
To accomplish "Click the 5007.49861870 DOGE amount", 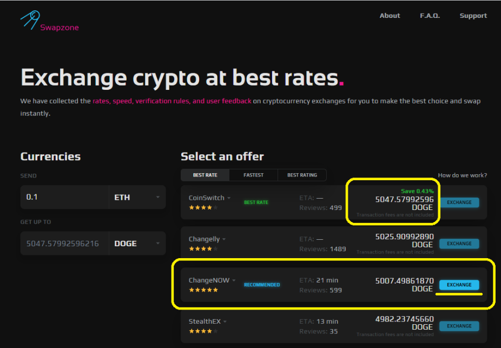I will click(405, 285).
